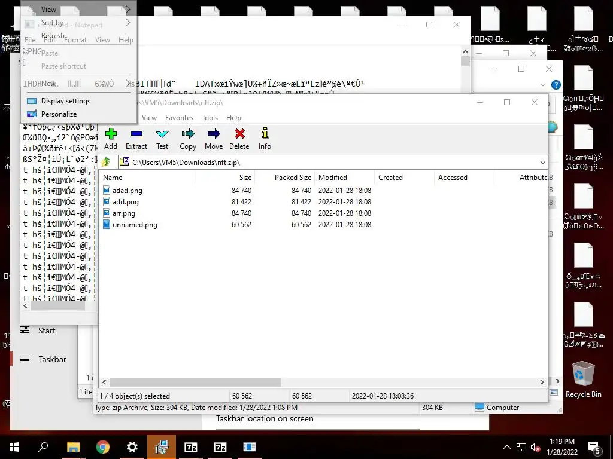
Task: Expand the Sort by submenu
Action: tap(128, 23)
